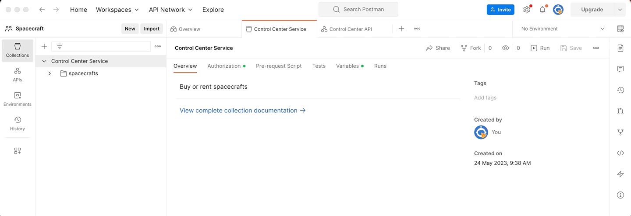Click the Control Center Service title heading

pos(204,48)
